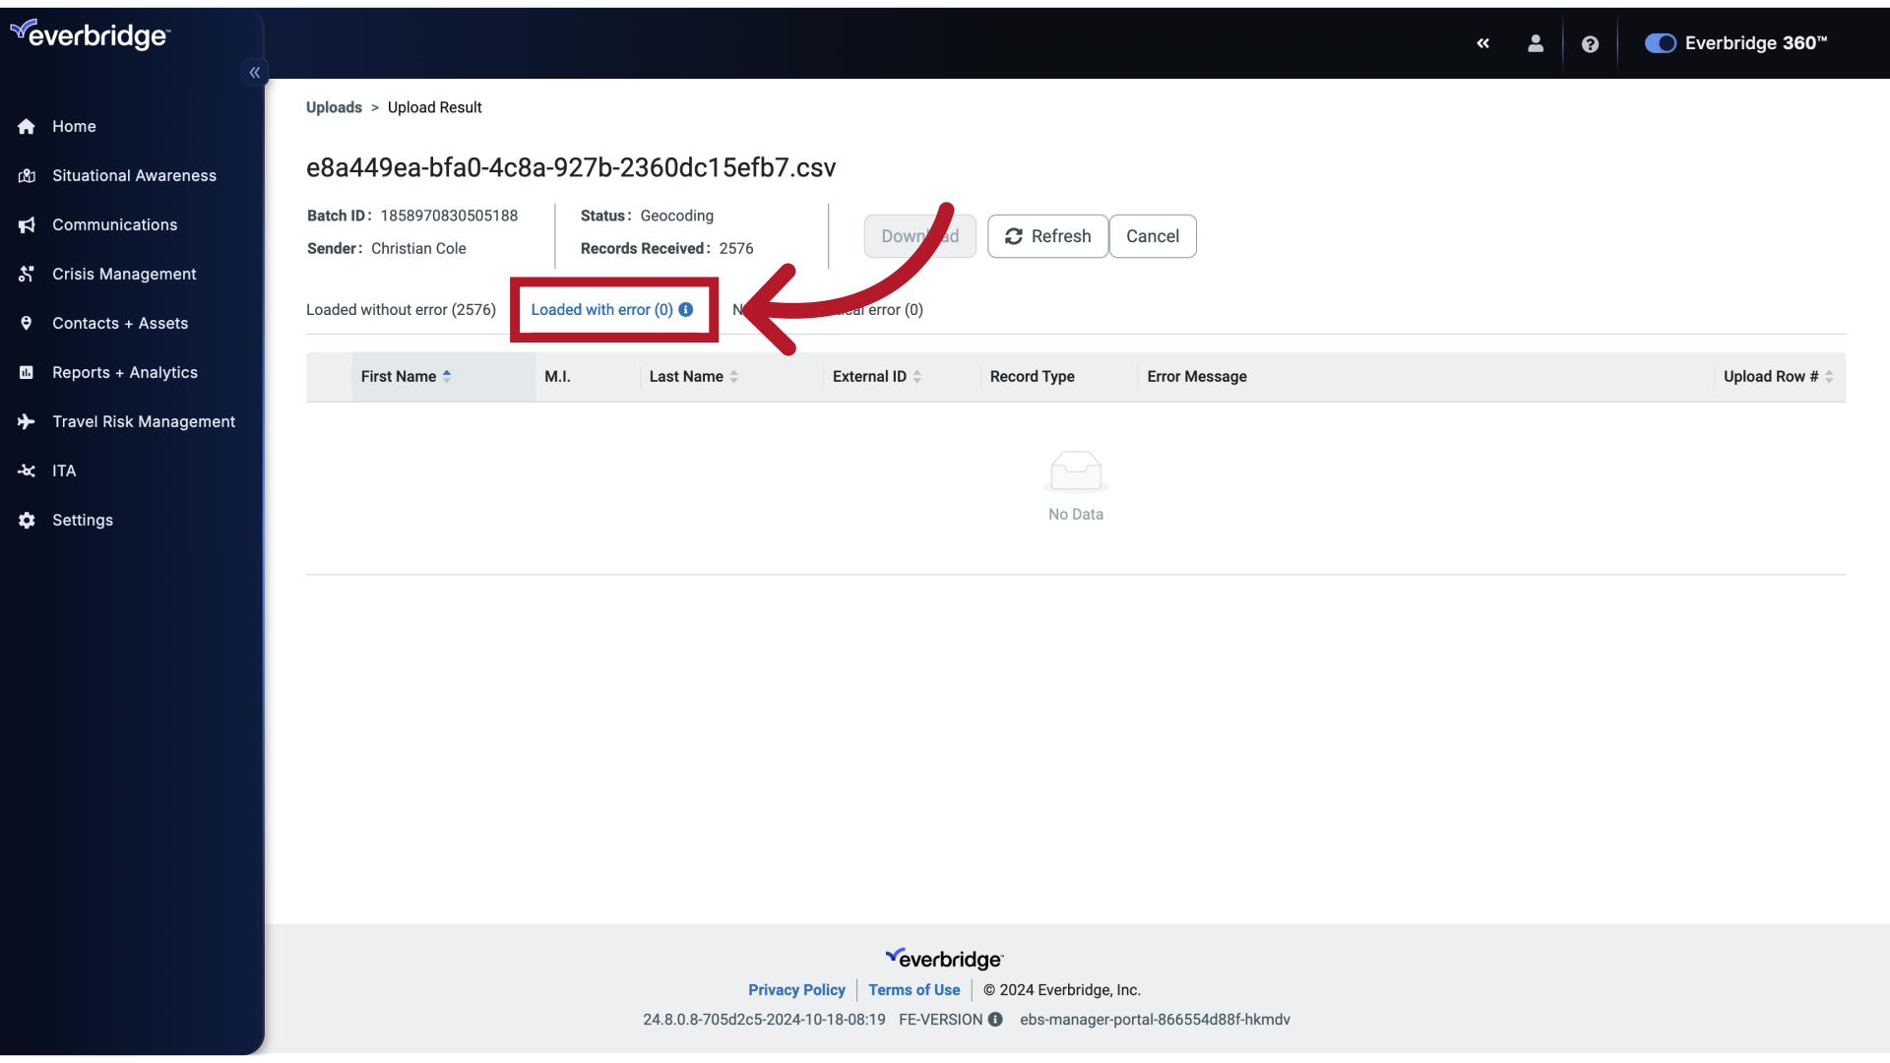Click Uploads breadcrumb navigation link
The height and width of the screenshot is (1063, 1890).
tap(334, 107)
